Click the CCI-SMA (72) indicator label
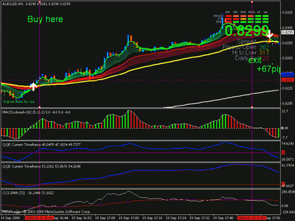295x221 pixels. pos(13,193)
